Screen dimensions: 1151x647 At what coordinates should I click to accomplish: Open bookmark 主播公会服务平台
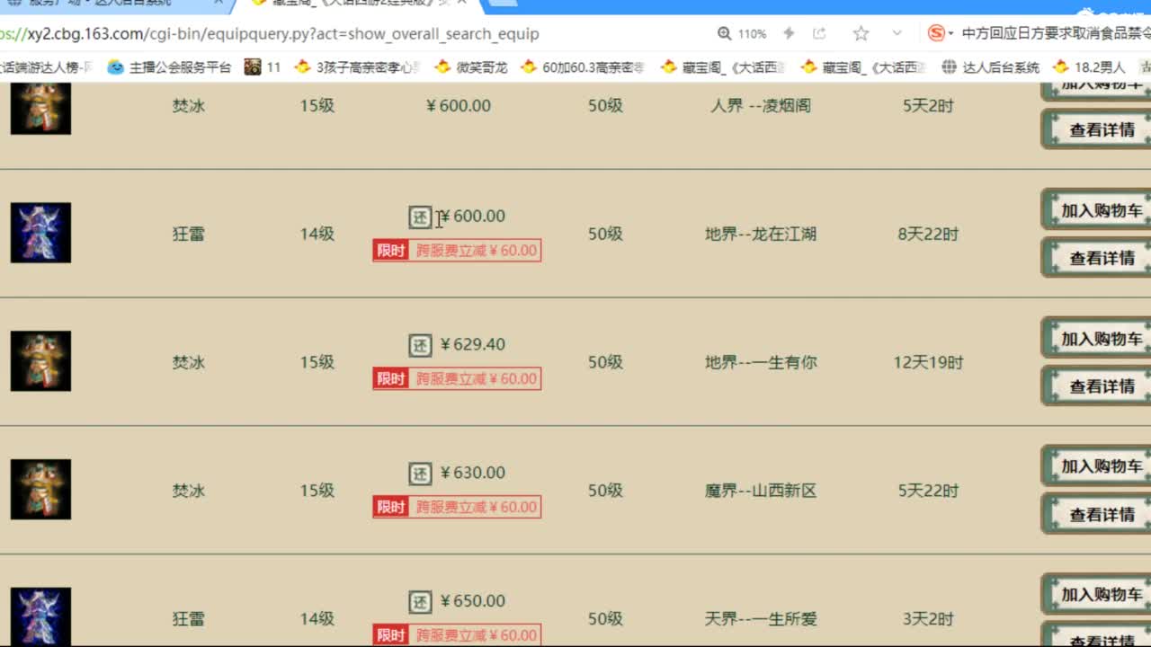(x=169, y=67)
